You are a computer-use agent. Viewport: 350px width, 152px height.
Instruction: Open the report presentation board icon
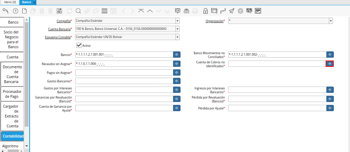tap(178, 11)
